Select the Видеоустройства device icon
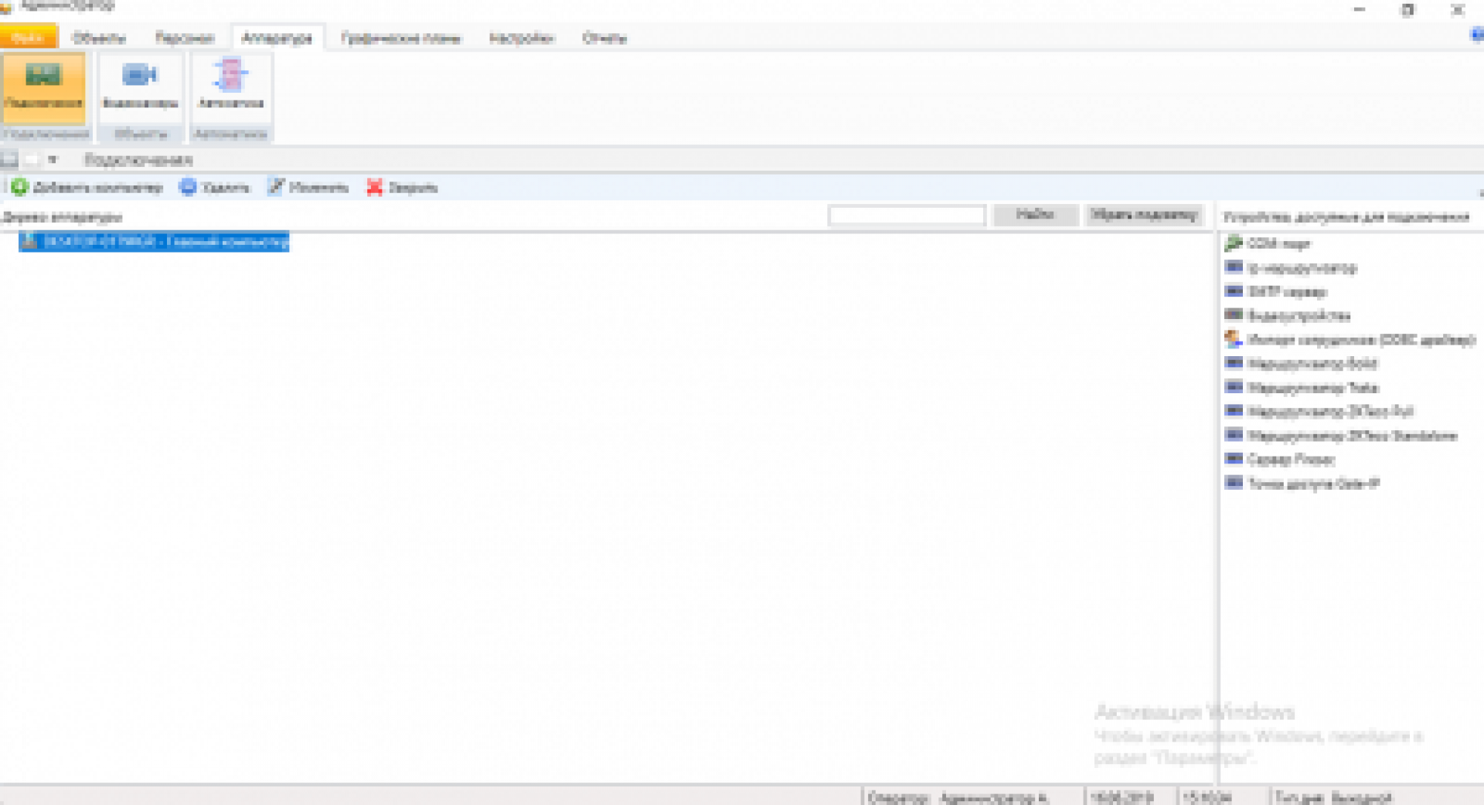Image resolution: width=1484 pixels, height=805 pixels. [x=1233, y=315]
